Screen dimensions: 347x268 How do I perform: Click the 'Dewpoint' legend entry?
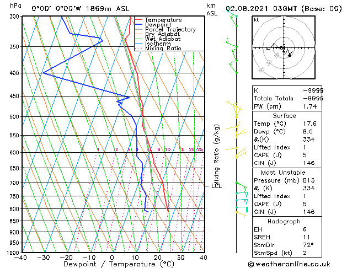(x=158, y=25)
